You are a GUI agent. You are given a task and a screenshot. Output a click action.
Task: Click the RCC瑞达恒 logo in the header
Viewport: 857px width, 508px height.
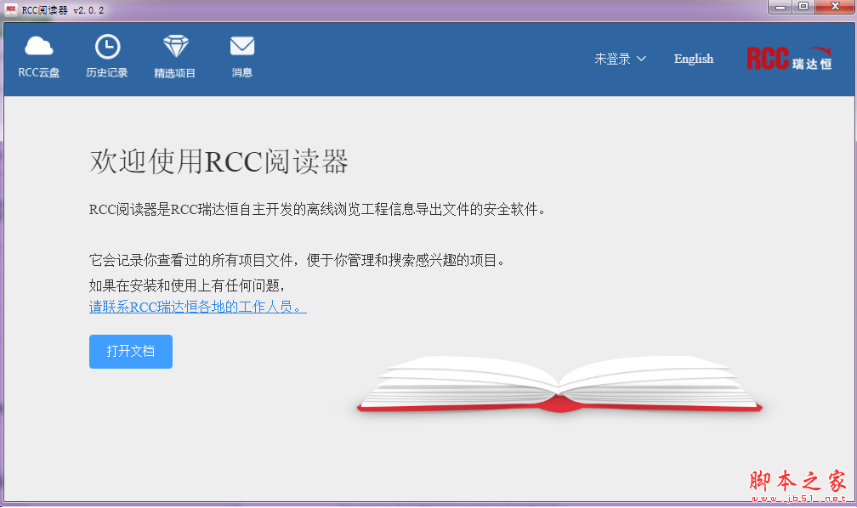789,58
